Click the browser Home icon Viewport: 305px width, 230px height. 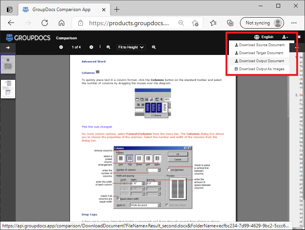(61, 23)
